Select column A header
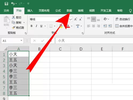This screenshot has width=133, height=100. (19, 49)
